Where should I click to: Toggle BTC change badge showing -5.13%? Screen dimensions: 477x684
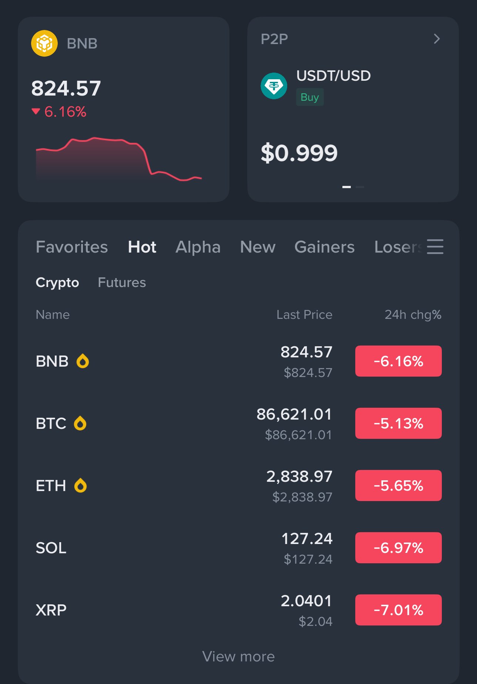tap(398, 423)
